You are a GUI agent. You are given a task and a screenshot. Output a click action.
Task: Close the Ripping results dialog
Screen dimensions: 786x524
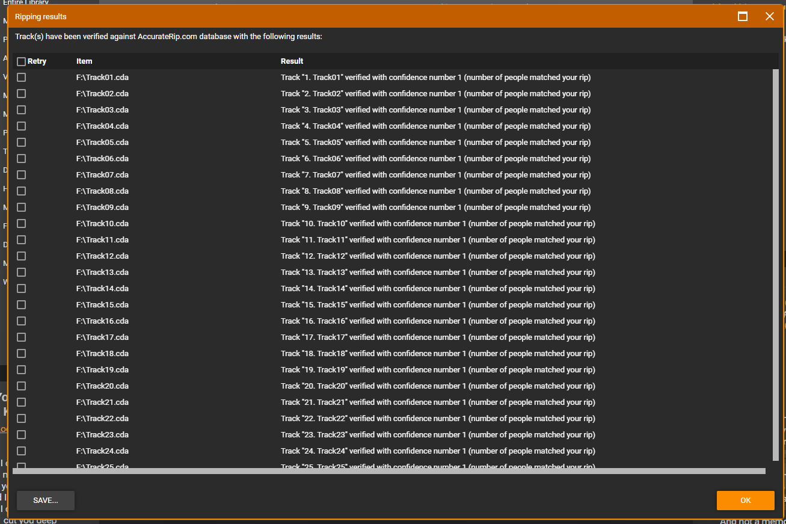(x=769, y=16)
